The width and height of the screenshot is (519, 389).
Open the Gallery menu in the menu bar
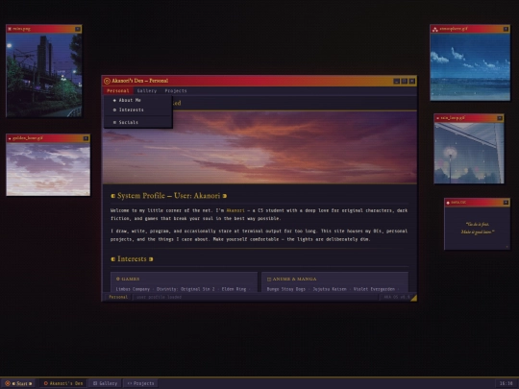point(147,90)
